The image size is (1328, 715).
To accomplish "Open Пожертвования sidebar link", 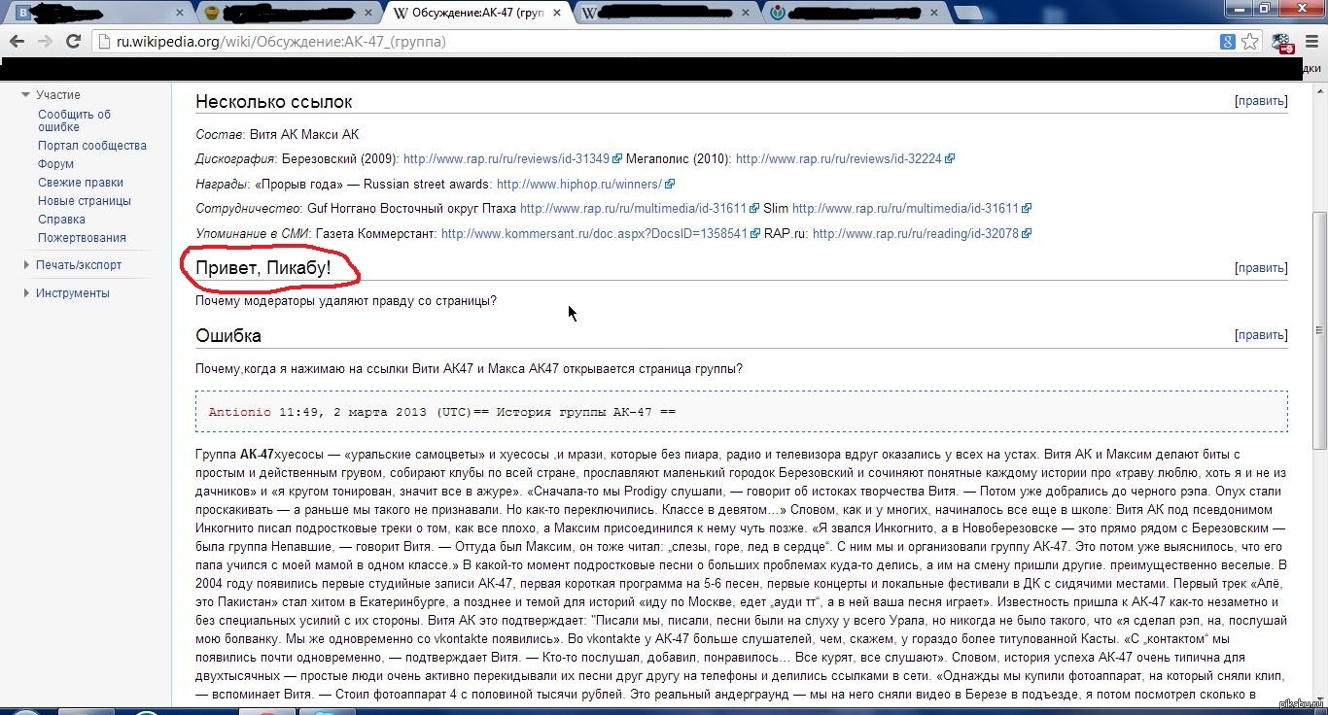I will pyautogui.click(x=82, y=238).
